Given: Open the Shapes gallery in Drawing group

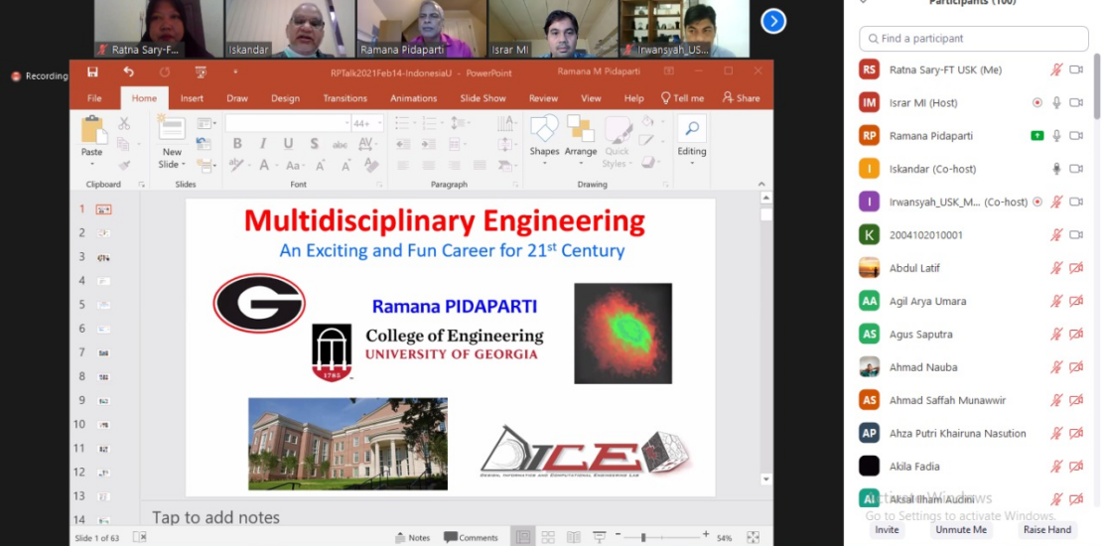Looking at the screenshot, I should pos(544,135).
